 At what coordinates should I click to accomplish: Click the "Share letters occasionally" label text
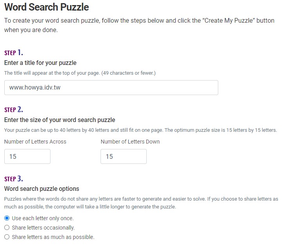click(43, 228)
